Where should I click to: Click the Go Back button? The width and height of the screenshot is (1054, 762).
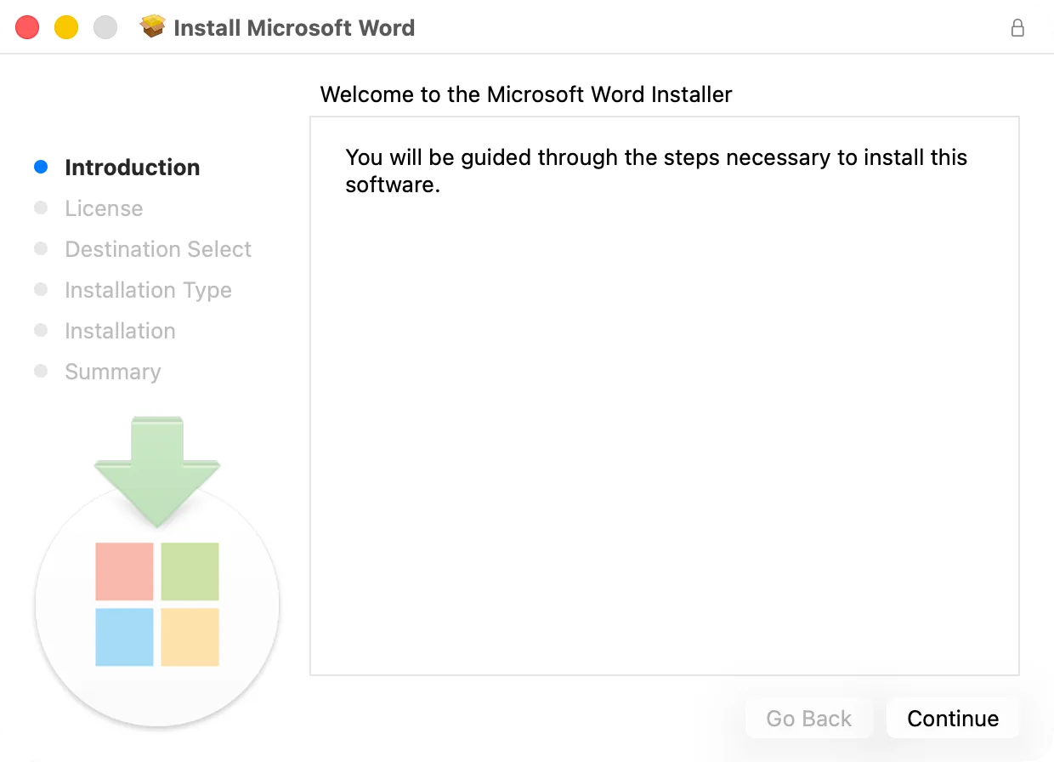pyautogui.click(x=808, y=719)
